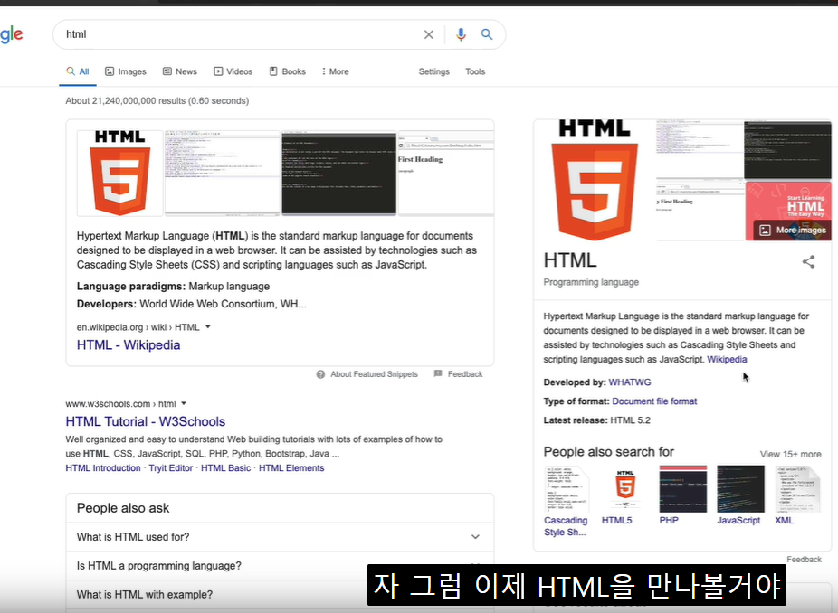The image size is (838, 613).
Task: Click the Programming language subtitle
Action: [591, 282]
